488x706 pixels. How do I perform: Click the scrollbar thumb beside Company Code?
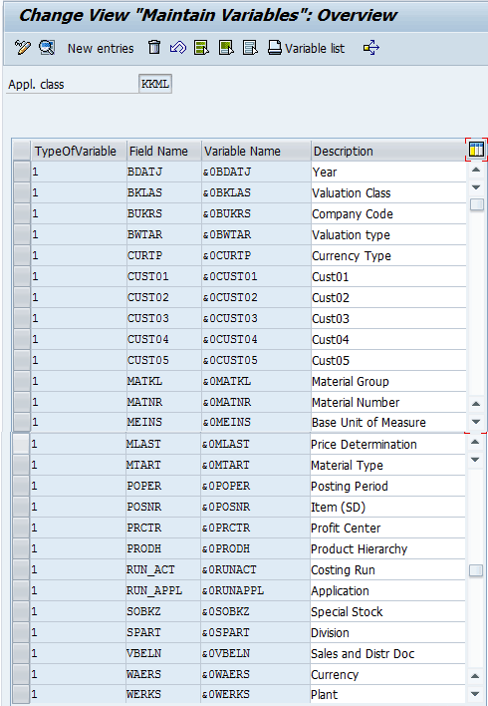click(476, 204)
